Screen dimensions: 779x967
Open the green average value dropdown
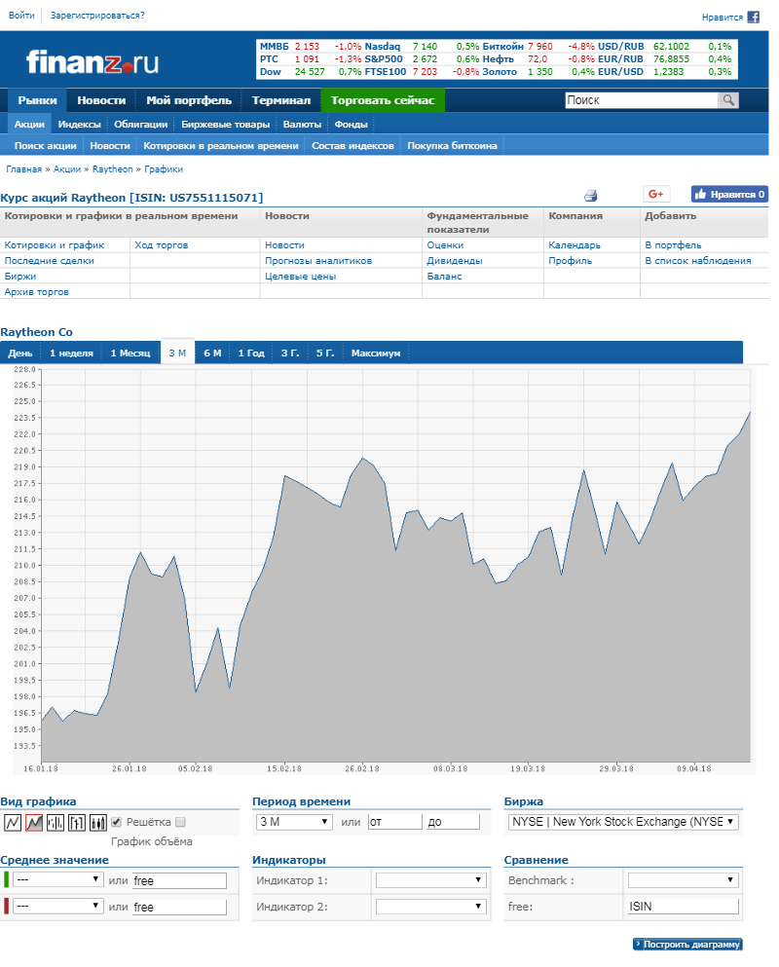point(58,879)
